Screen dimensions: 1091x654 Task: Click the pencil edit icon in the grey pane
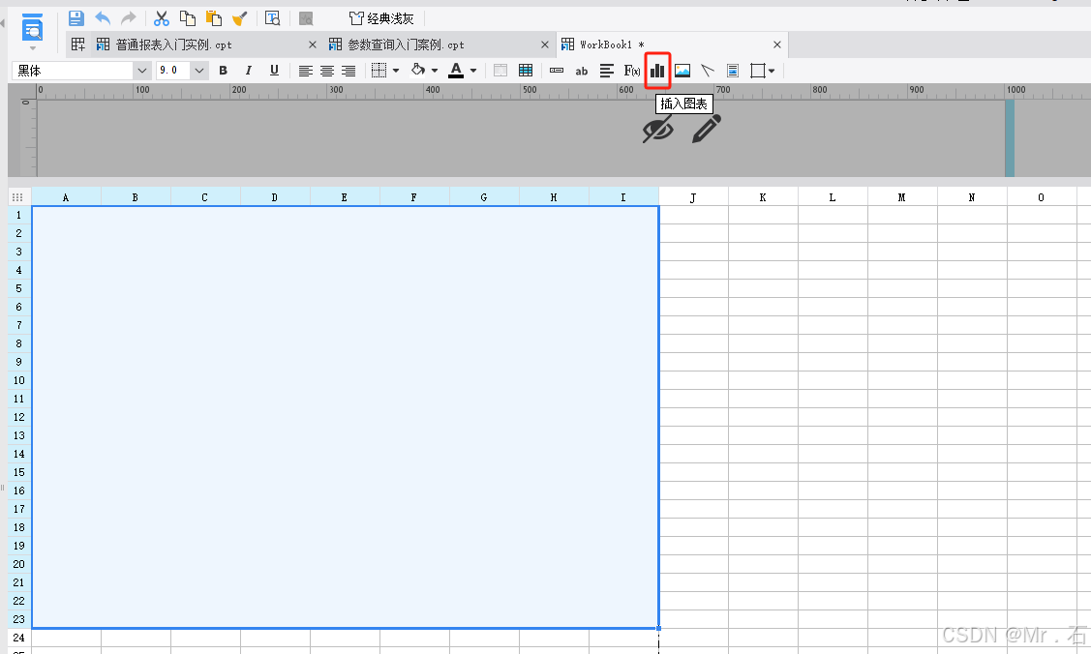[x=707, y=129]
